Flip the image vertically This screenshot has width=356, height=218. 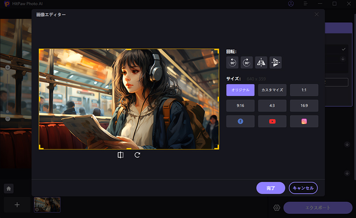click(276, 63)
